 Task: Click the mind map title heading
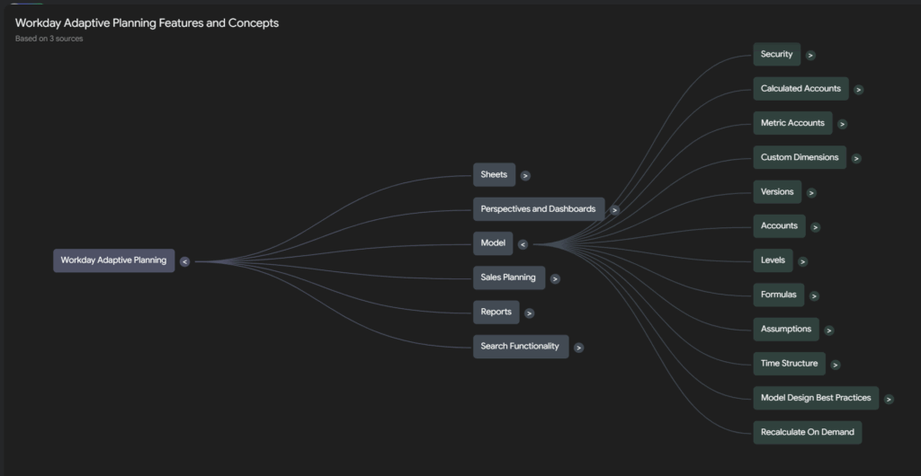coord(147,22)
